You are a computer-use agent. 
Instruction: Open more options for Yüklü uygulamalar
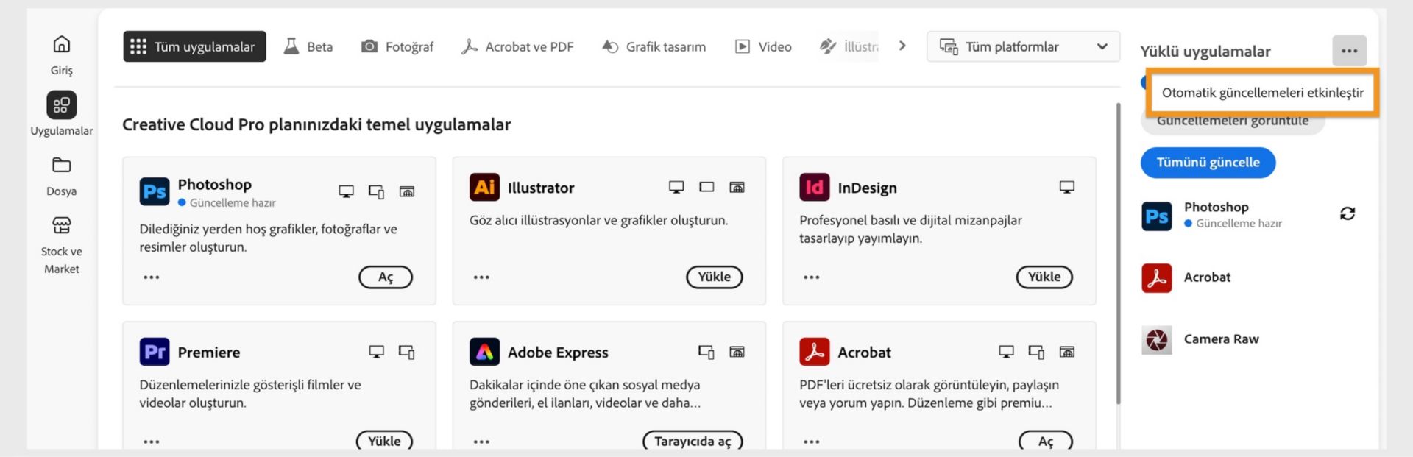1349,51
